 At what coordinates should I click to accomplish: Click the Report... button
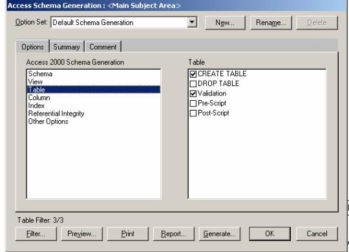[174, 234]
